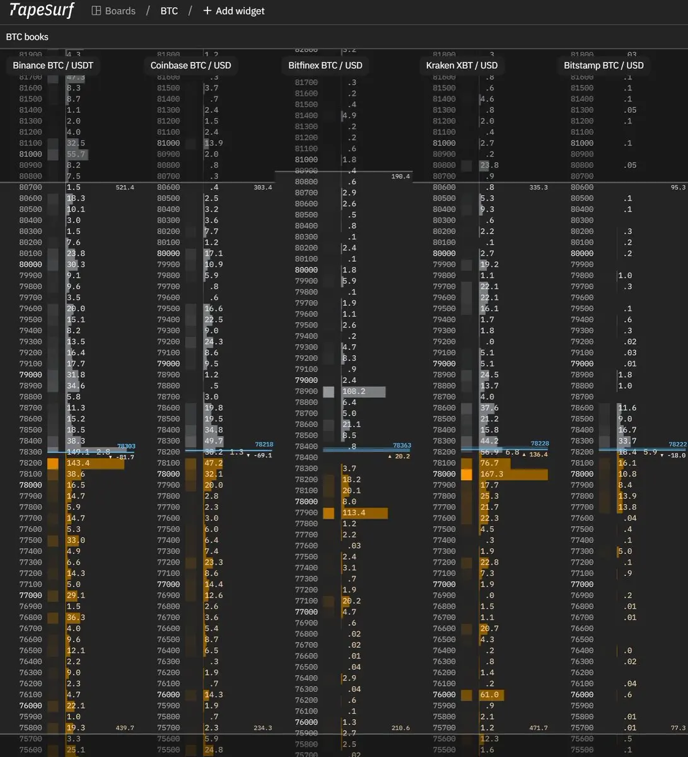Click Coinbase ask size 49.7
This screenshot has height=757, width=688.
tap(214, 441)
